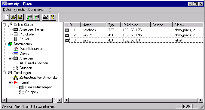Sort by the Typ column header
205x110 pixels.
click(114, 25)
